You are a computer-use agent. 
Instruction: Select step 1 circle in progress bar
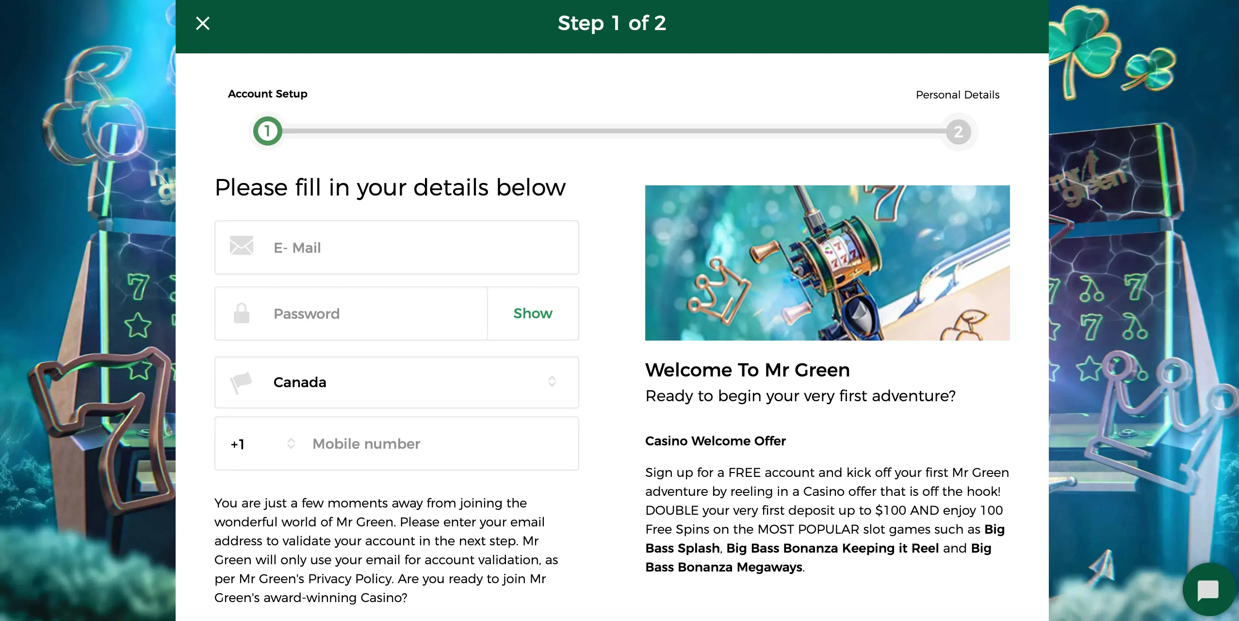tap(267, 131)
